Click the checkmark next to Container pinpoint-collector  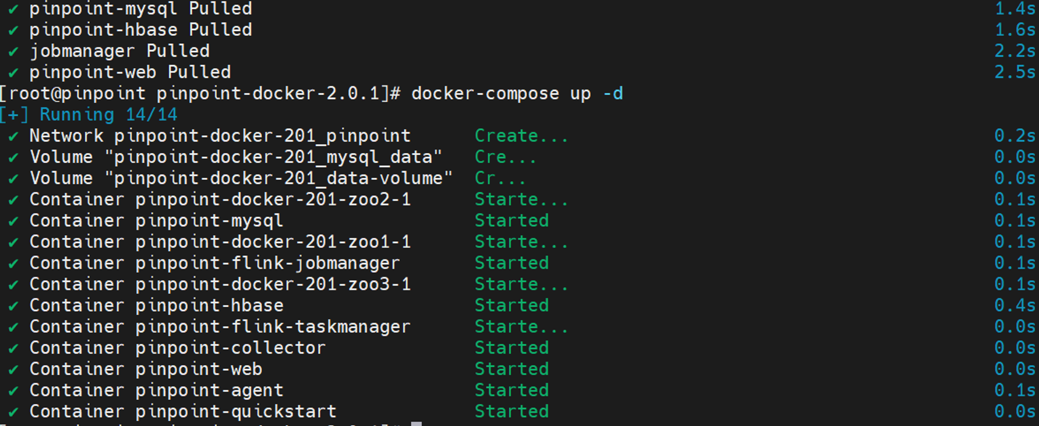[13, 349]
